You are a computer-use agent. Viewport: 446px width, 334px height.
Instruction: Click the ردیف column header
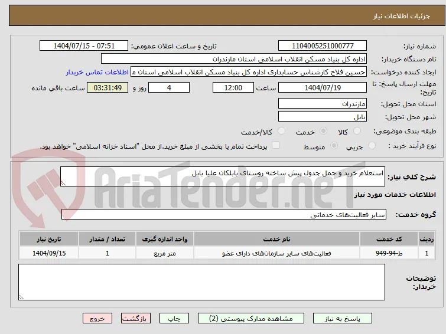(x=427, y=239)
